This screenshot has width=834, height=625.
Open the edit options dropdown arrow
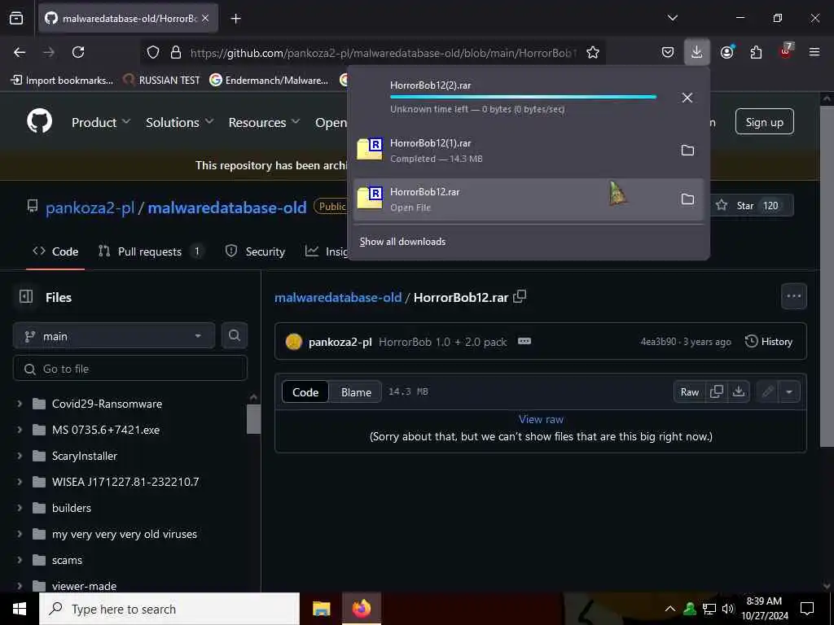(789, 391)
